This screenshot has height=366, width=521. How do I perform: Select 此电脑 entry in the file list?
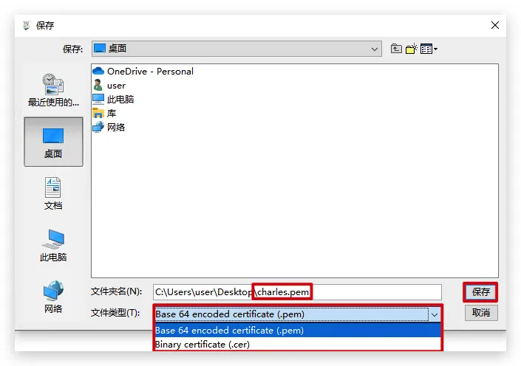[120, 100]
